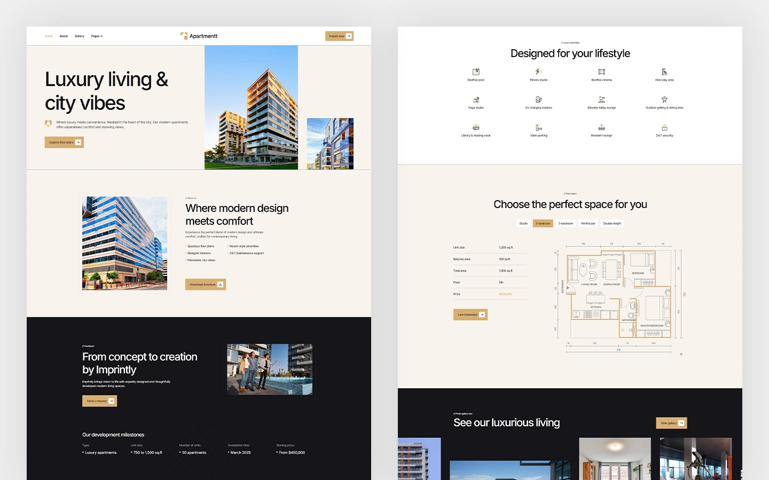Click the View gallery button

tap(671, 423)
